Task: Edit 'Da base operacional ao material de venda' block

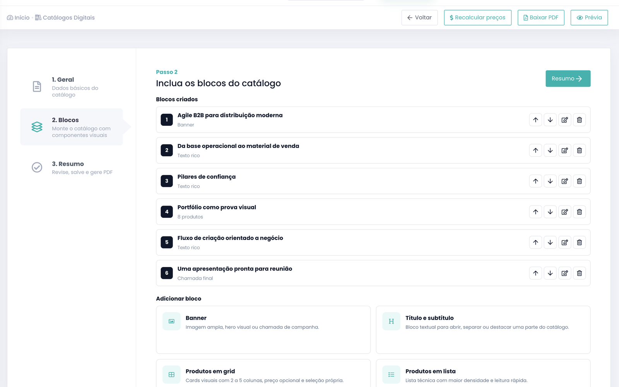Action: coord(565,150)
